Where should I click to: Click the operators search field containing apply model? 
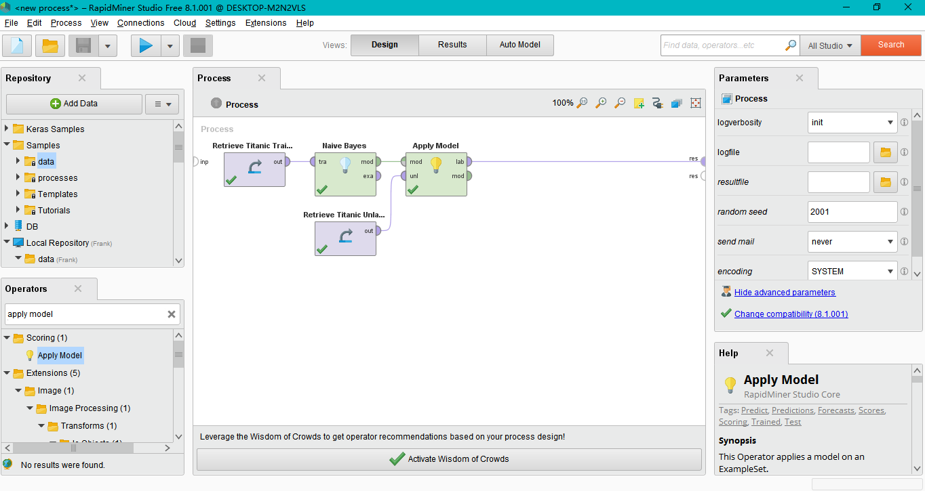[85, 314]
